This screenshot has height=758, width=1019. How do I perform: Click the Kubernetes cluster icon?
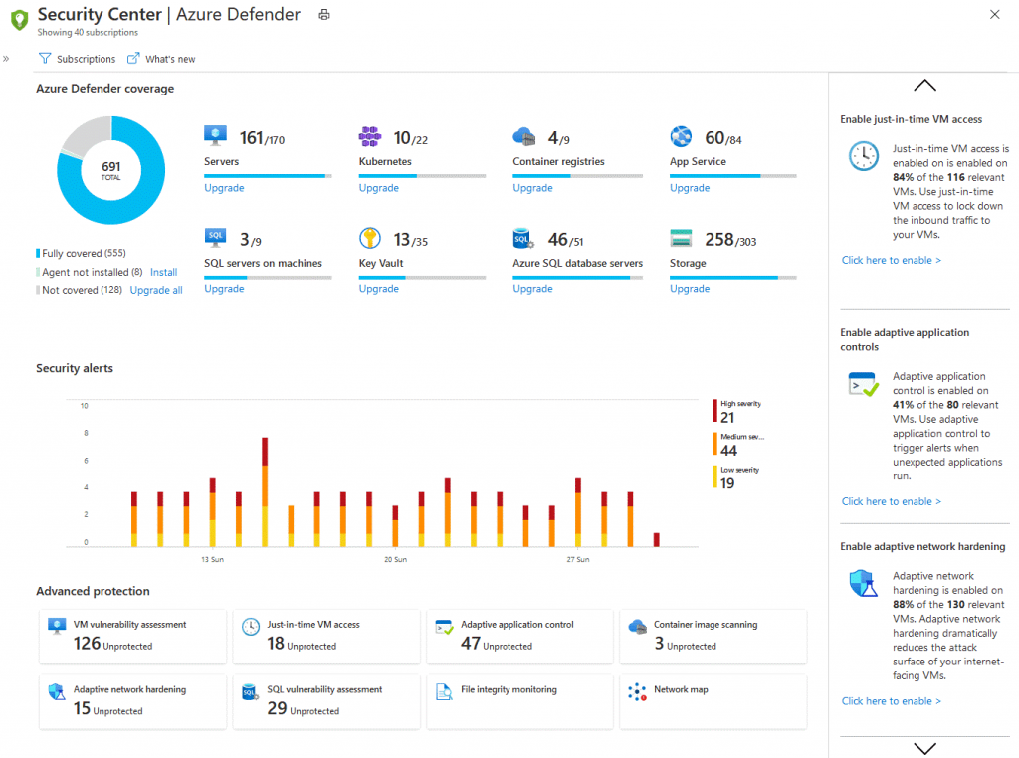point(370,136)
